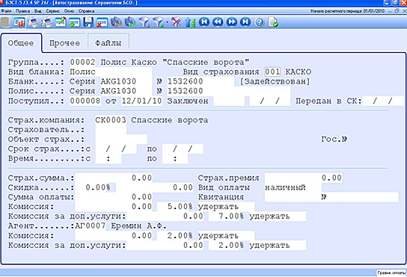Viewport: 407px width, 277px height.
Task: Click the Страх.компания code field СК0003
Action: pos(111,120)
